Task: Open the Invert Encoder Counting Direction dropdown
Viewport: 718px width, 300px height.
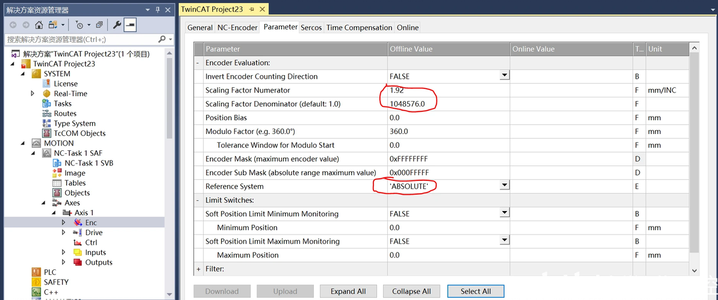Action: (504, 76)
